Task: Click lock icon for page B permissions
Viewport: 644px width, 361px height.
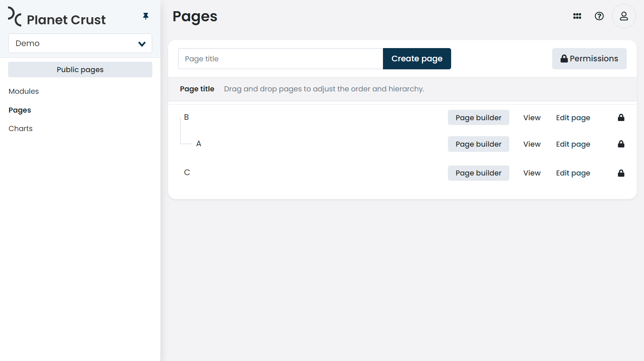Action: coord(621,117)
